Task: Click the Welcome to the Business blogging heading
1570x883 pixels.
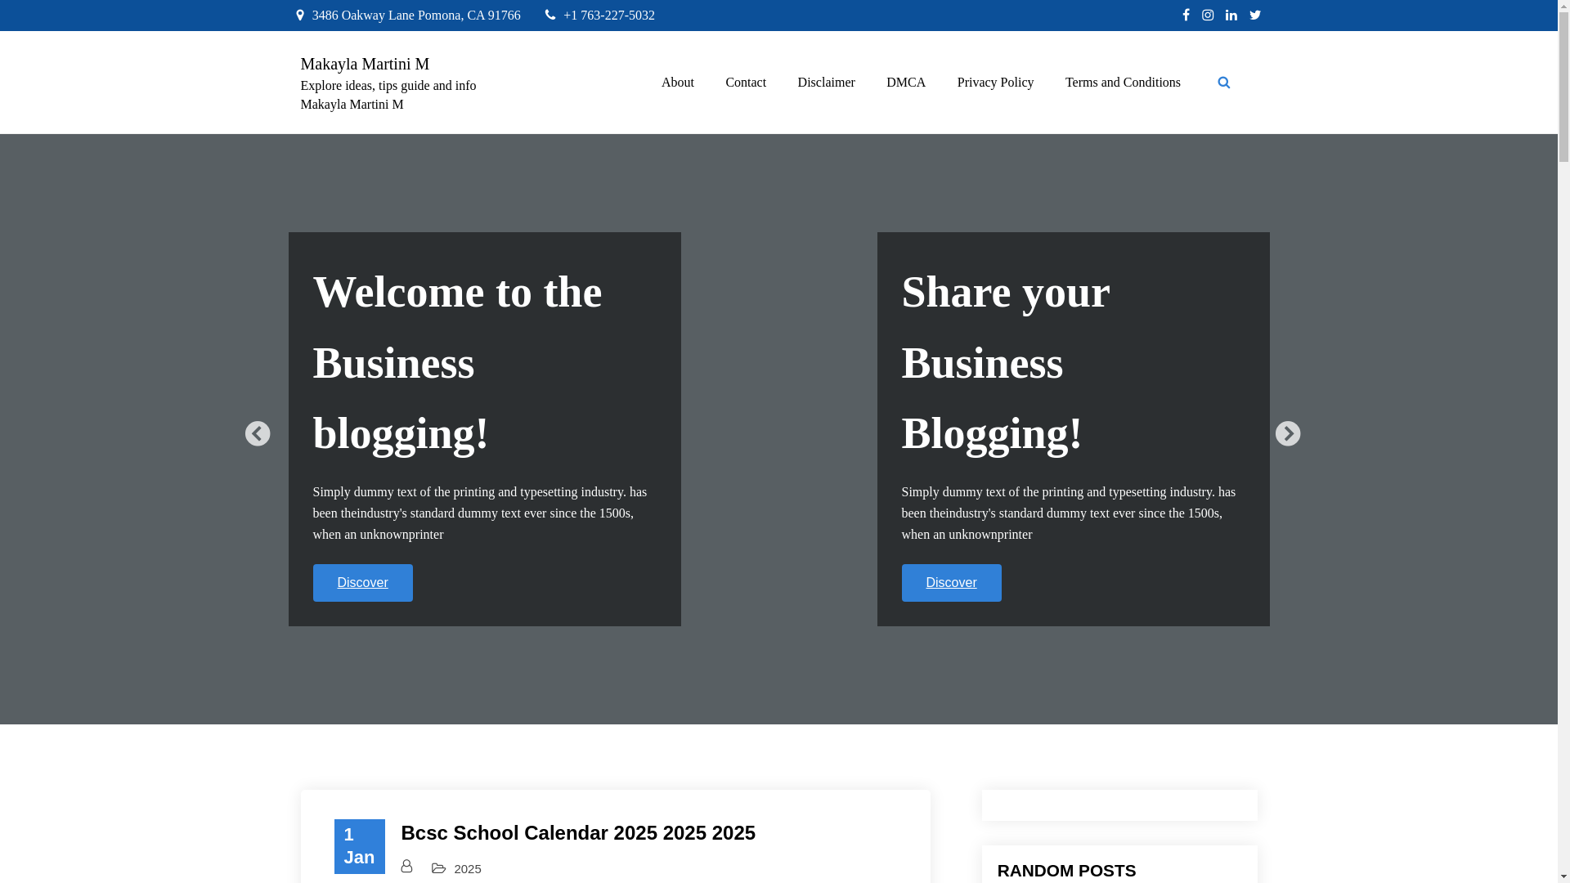Action: (x=458, y=362)
